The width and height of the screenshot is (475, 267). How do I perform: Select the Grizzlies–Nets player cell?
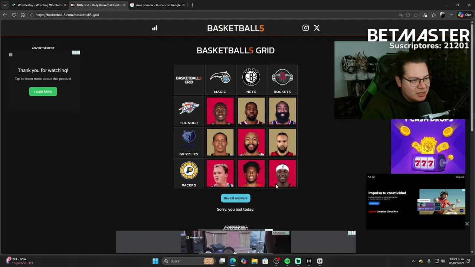(x=251, y=142)
